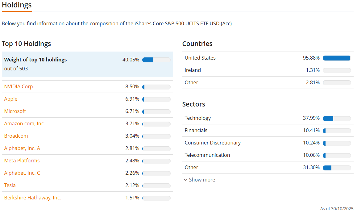The height and width of the screenshot is (213, 357).
Task: Select the Telecommunication sector label
Action: click(207, 155)
